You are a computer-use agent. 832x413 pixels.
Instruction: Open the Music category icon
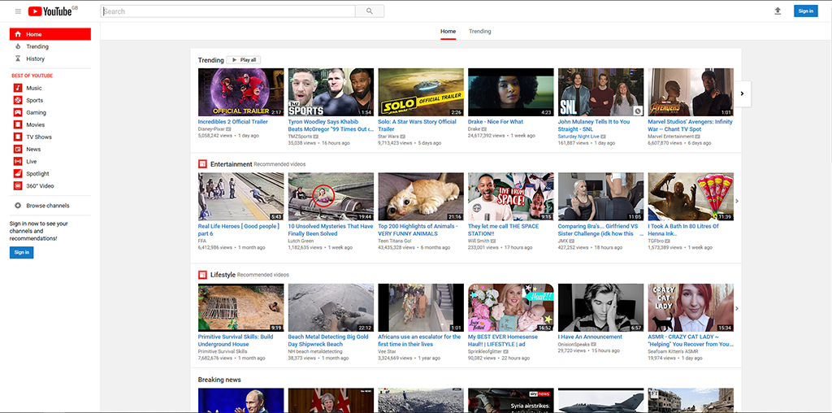pyautogui.click(x=18, y=88)
